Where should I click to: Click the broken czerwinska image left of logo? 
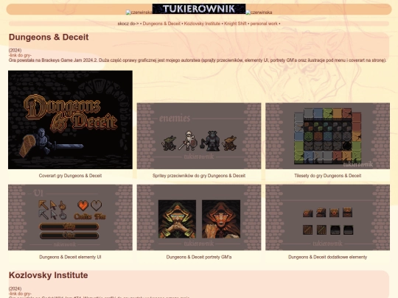(139, 13)
